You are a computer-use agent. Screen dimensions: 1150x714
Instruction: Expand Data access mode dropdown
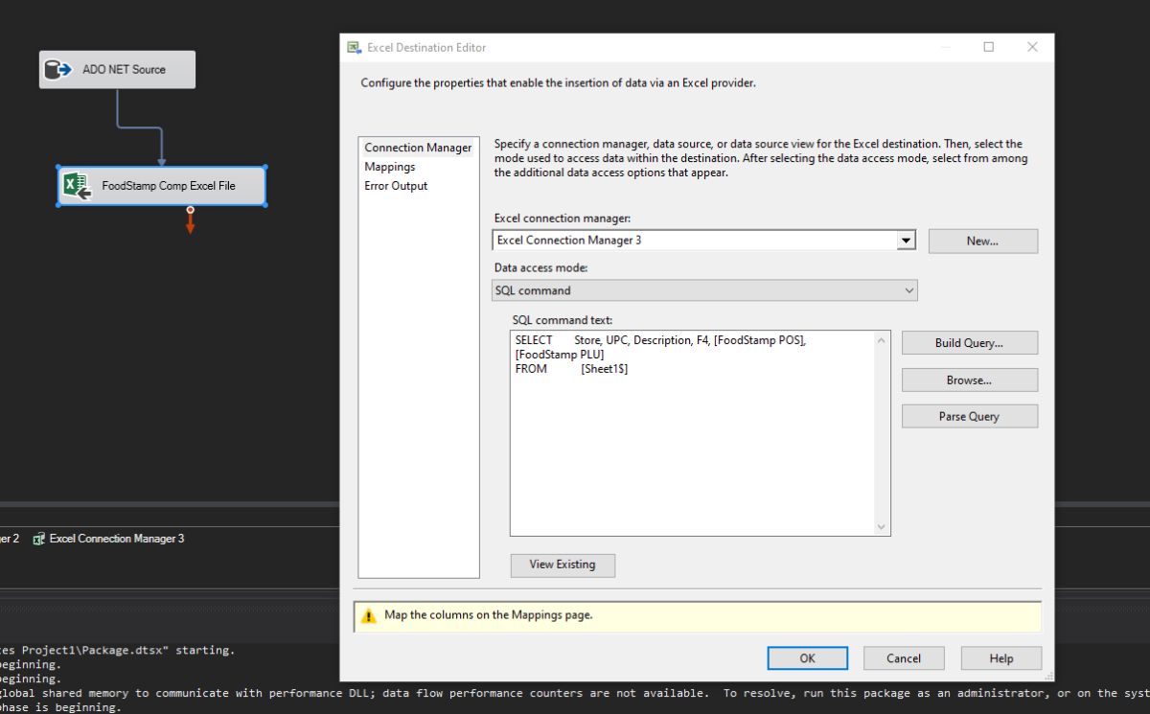[x=909, y=290]
